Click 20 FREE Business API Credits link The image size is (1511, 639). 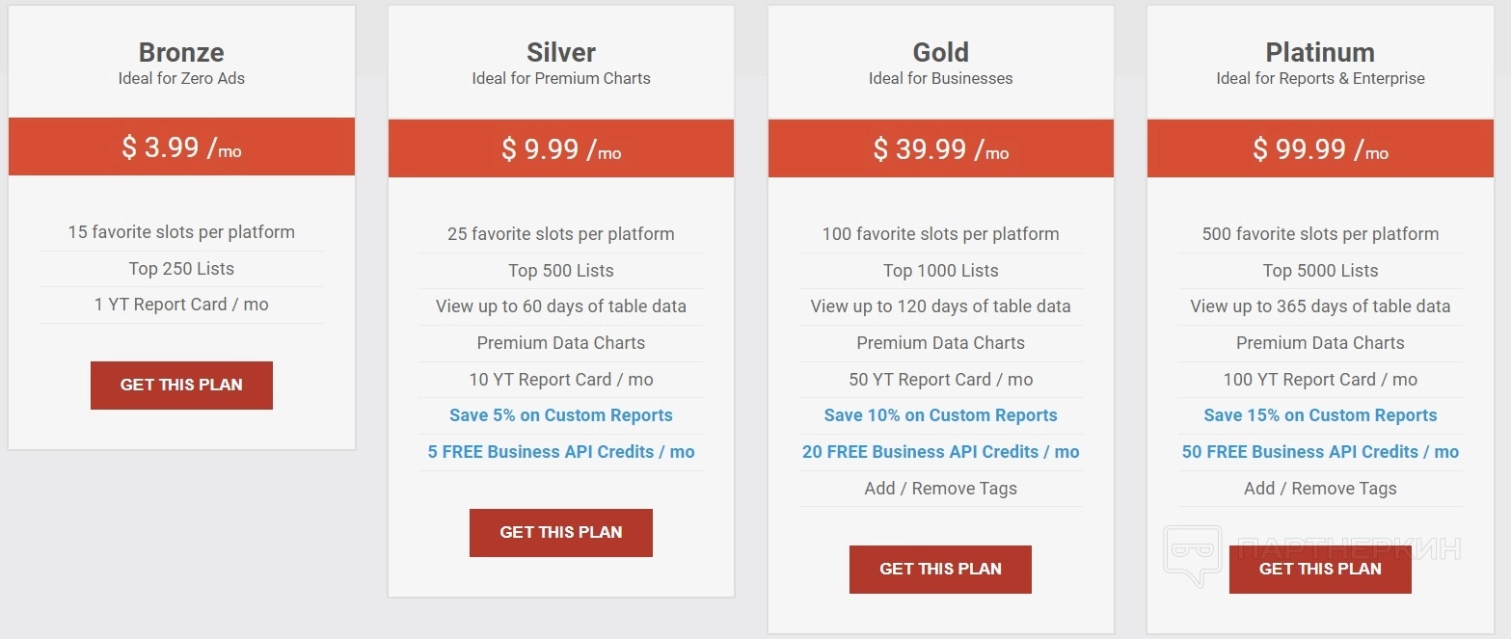point(940,452)
